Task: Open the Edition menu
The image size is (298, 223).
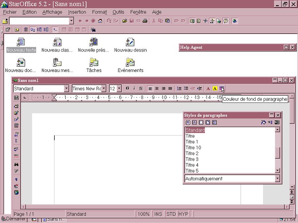Action: pos(29,12)
